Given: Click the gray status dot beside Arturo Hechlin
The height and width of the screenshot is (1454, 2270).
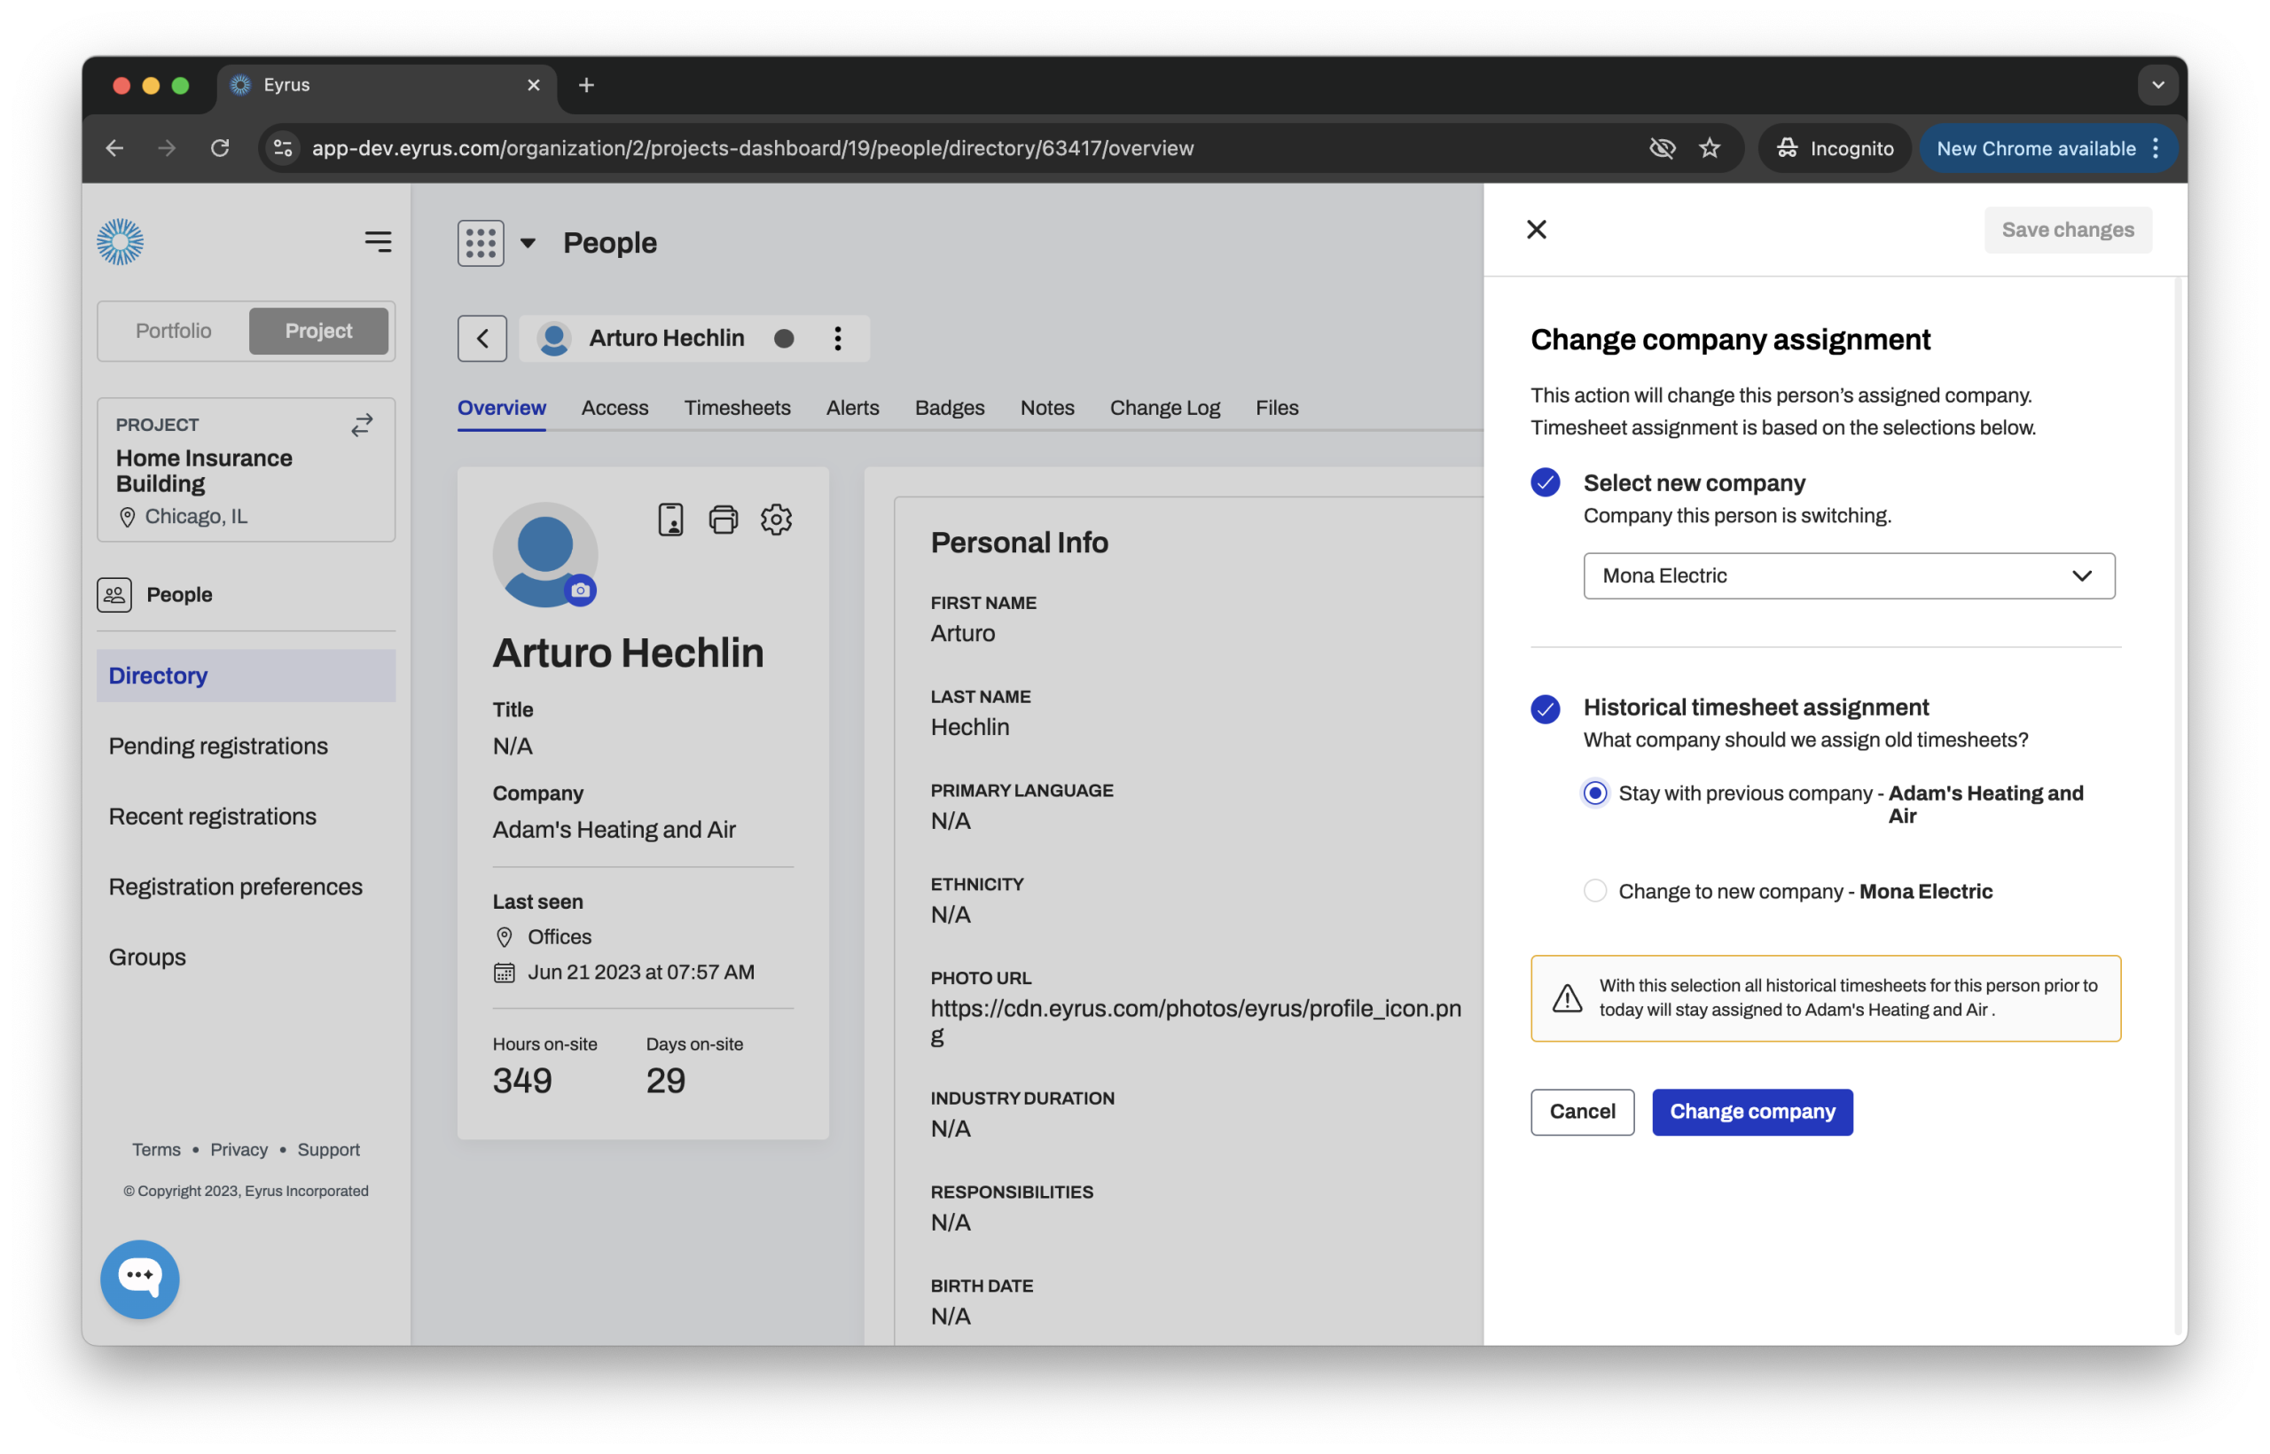Looking at the screenshot, I should pyautogui.click(x=784, y=338).
